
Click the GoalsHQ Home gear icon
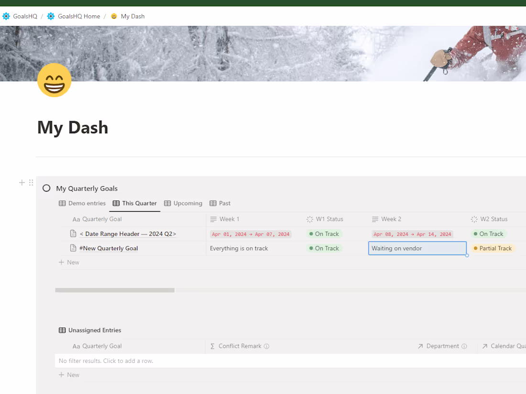point(51,16)
